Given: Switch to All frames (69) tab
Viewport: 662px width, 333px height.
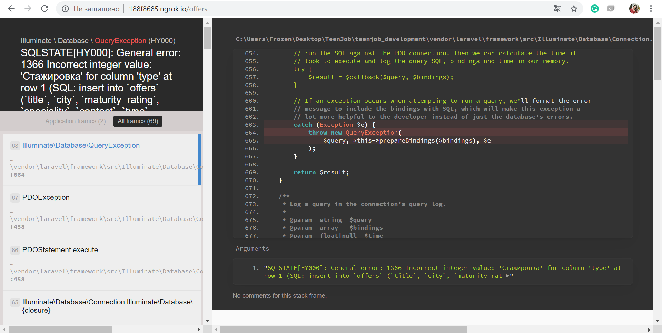Looking at the screenshot, I should click(x=138, y=121).
